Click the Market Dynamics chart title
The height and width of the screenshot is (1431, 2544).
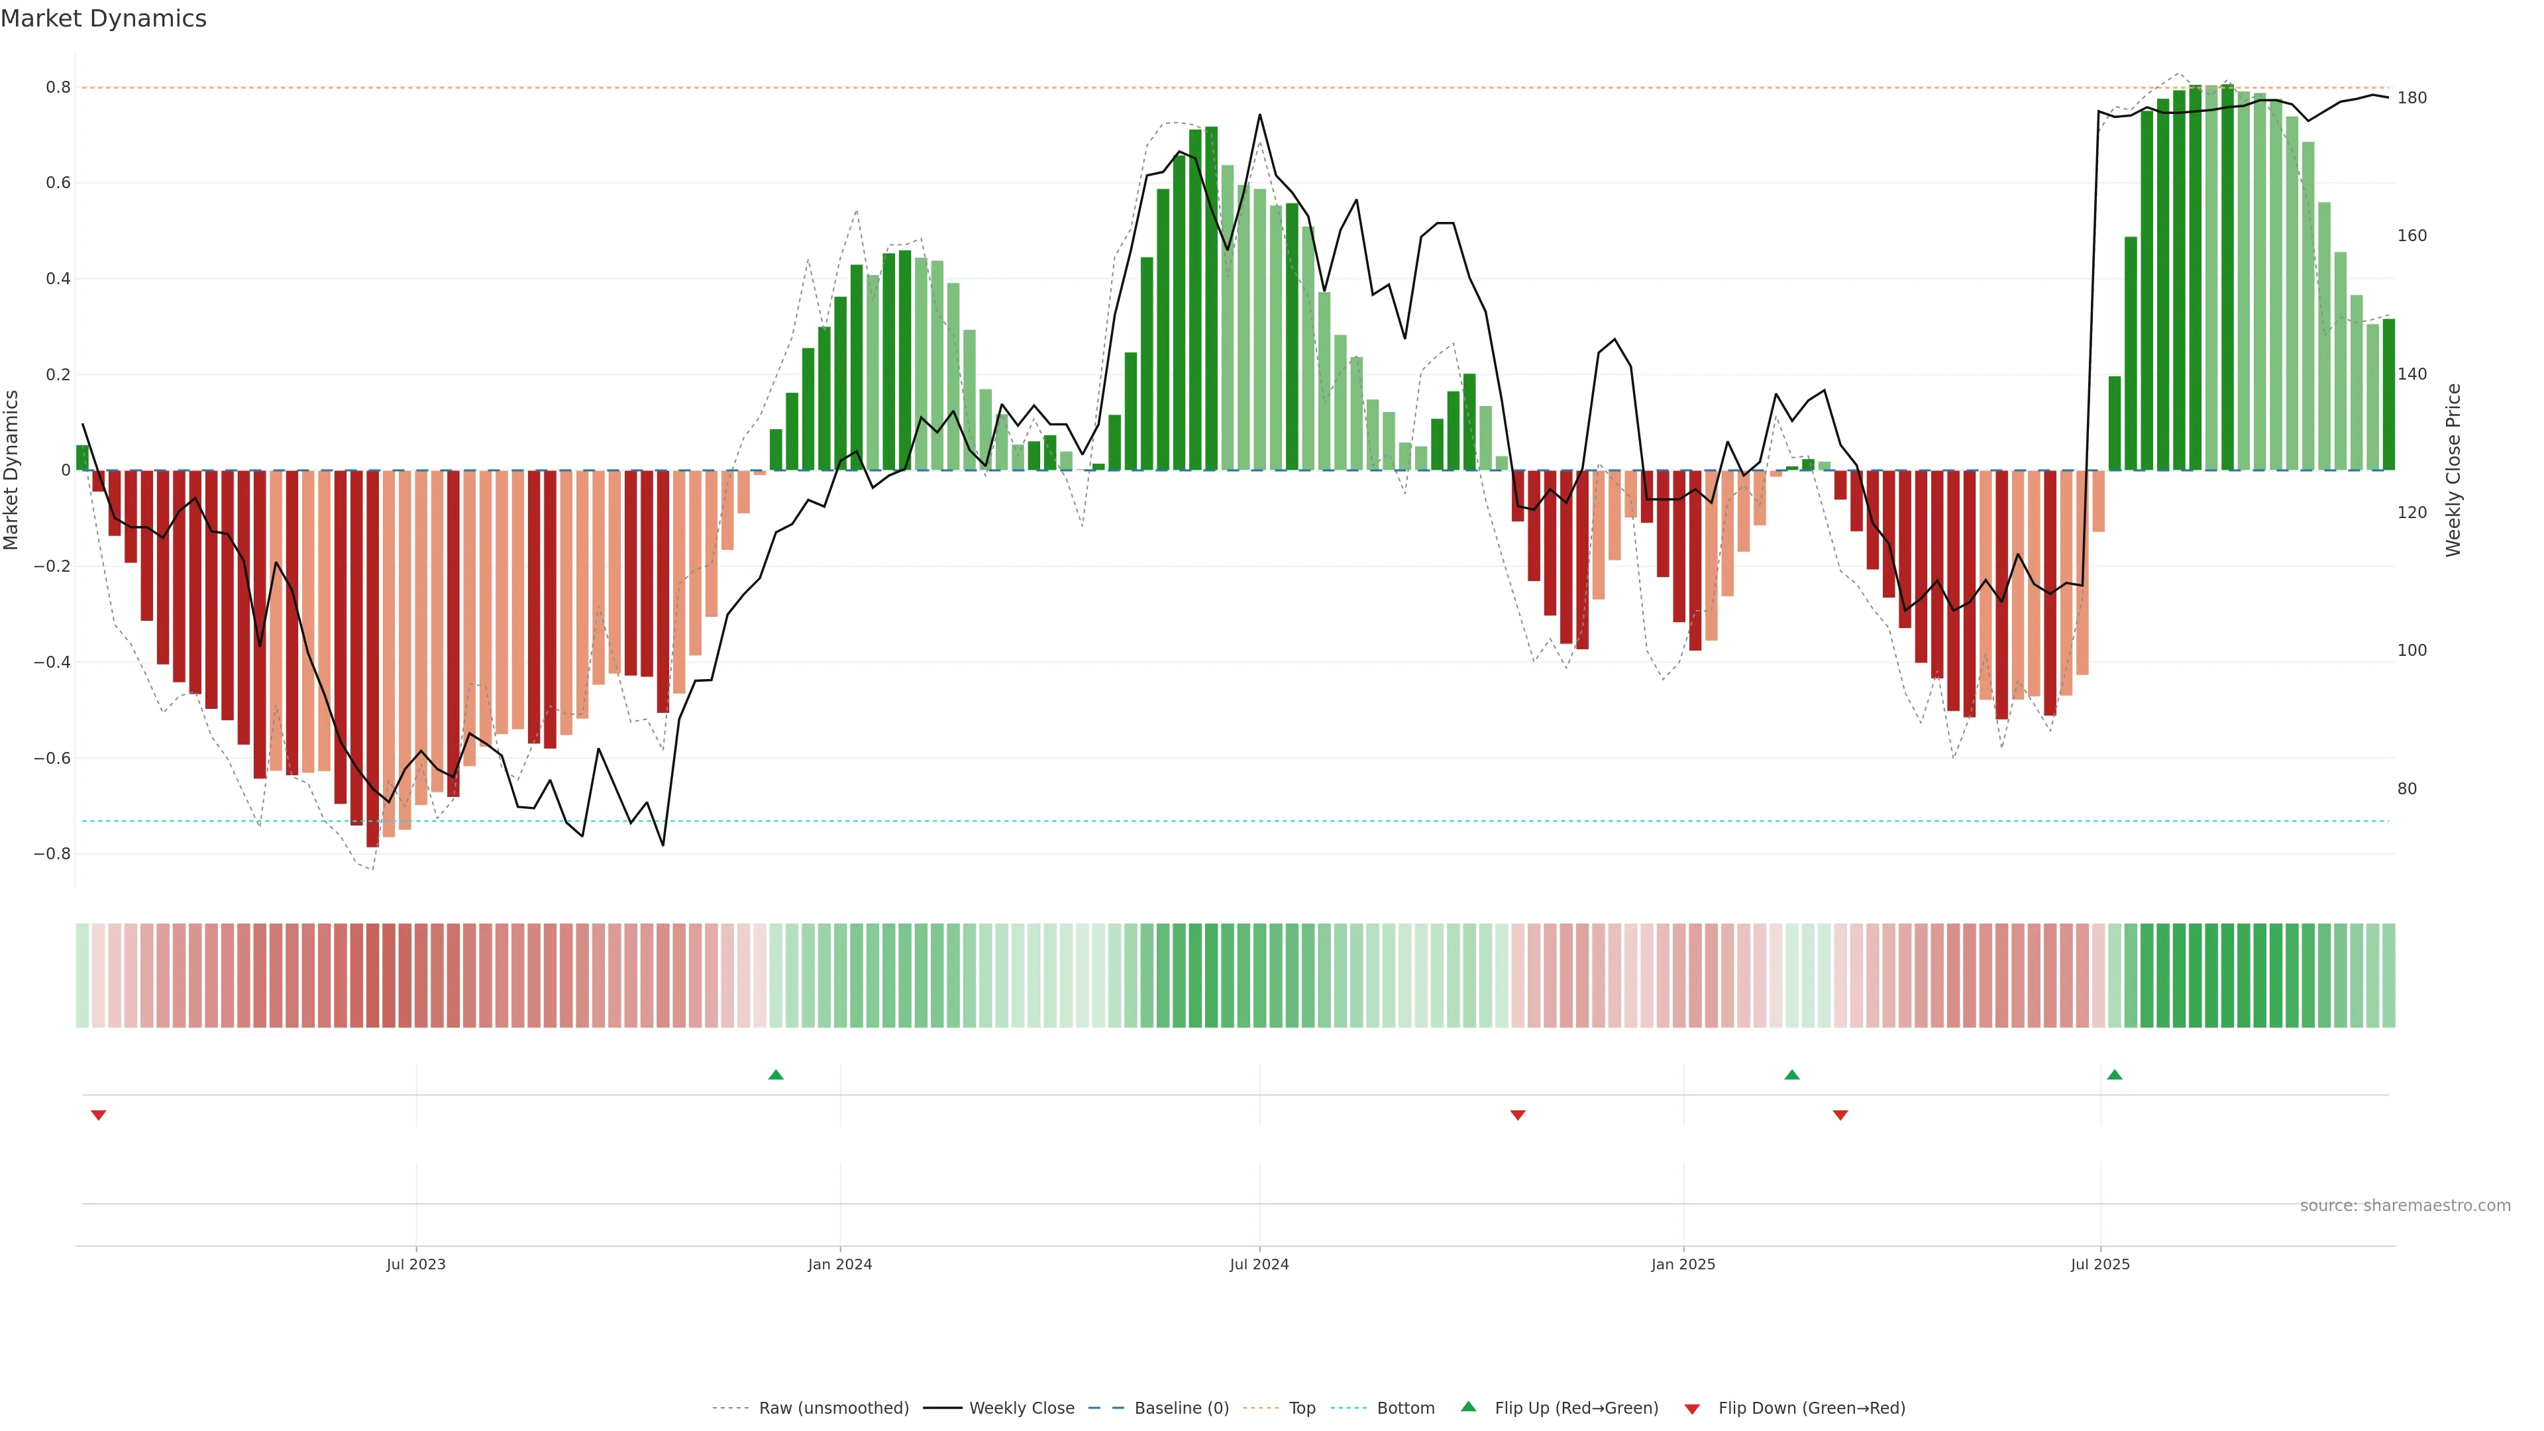click(x=104, y=19)
